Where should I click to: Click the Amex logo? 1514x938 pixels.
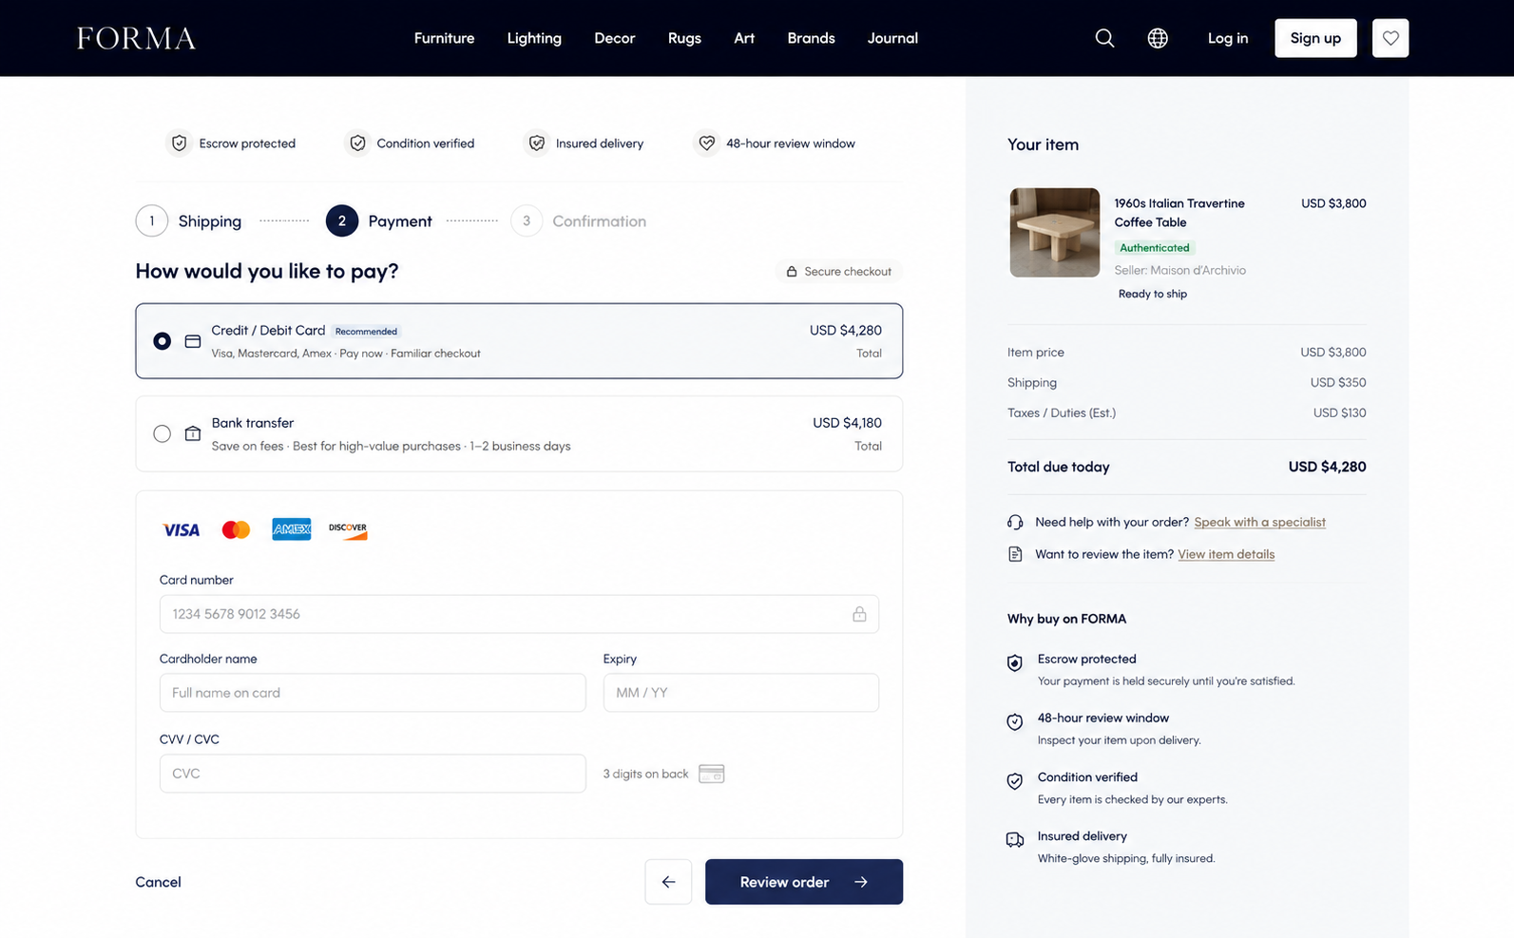coord(292,529)
